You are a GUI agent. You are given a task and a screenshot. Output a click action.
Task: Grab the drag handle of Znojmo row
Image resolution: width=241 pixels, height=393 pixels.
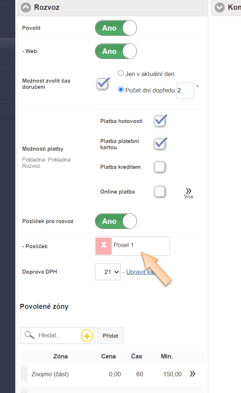24,374
